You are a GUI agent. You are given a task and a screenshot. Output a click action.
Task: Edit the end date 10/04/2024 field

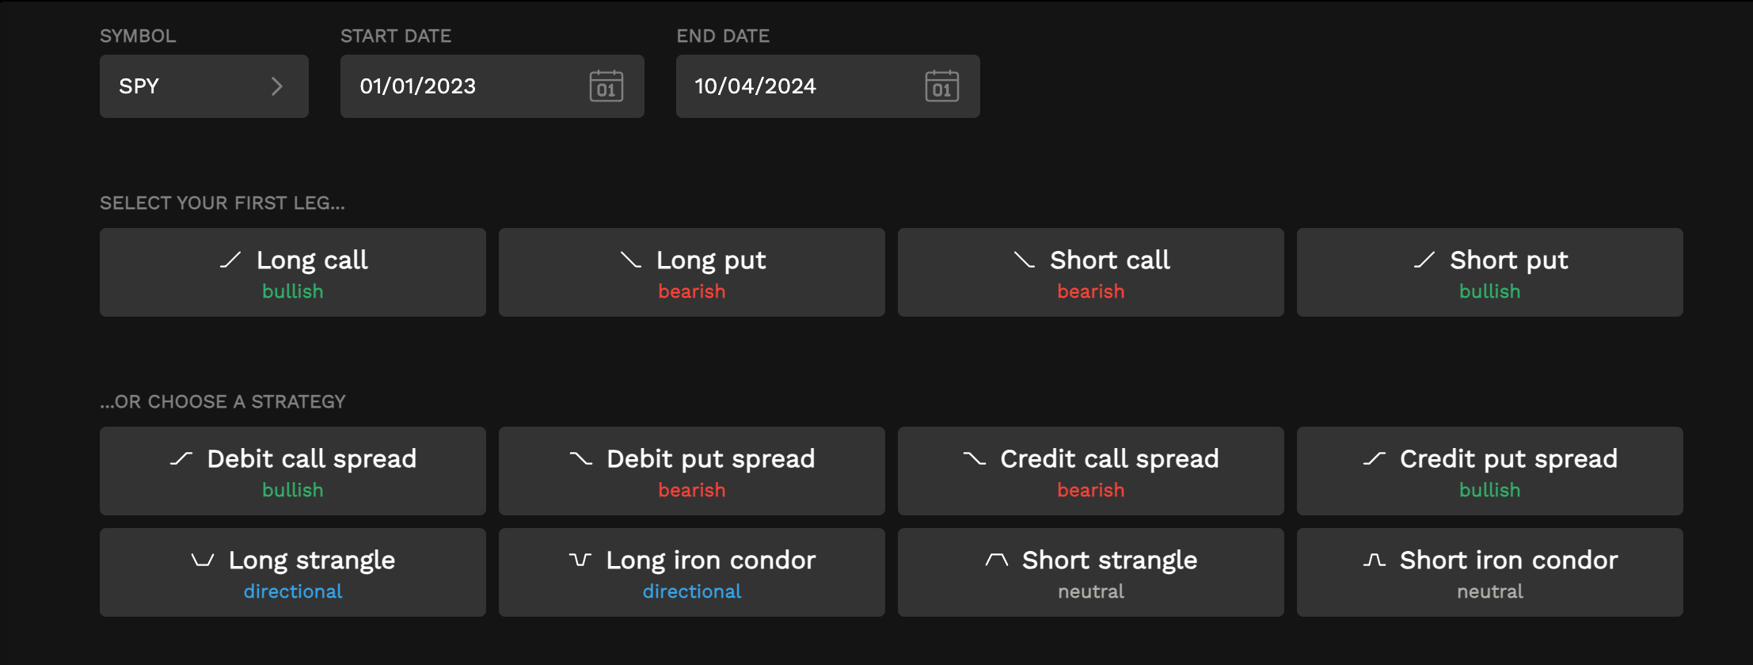[x=792, y=86]
